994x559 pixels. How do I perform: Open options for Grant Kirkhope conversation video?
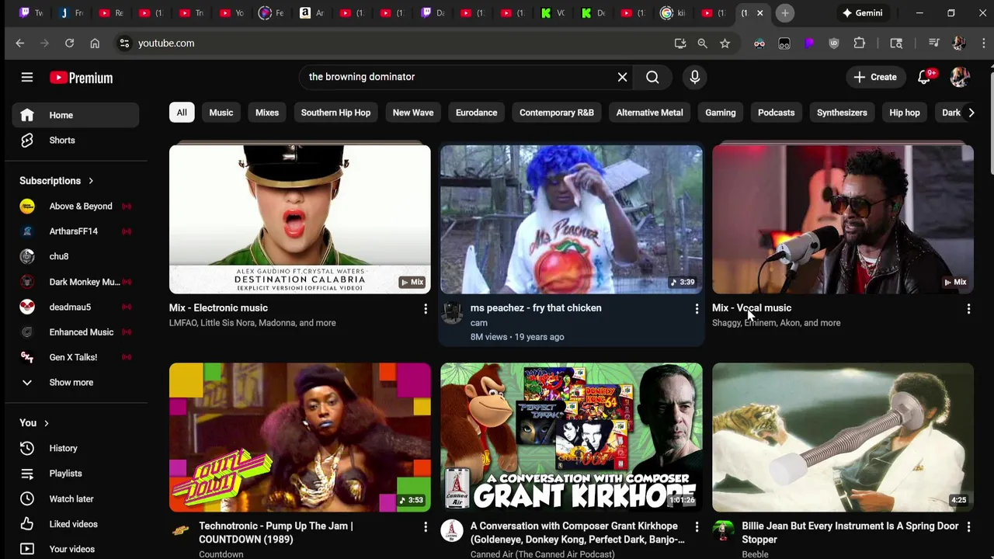697,527
